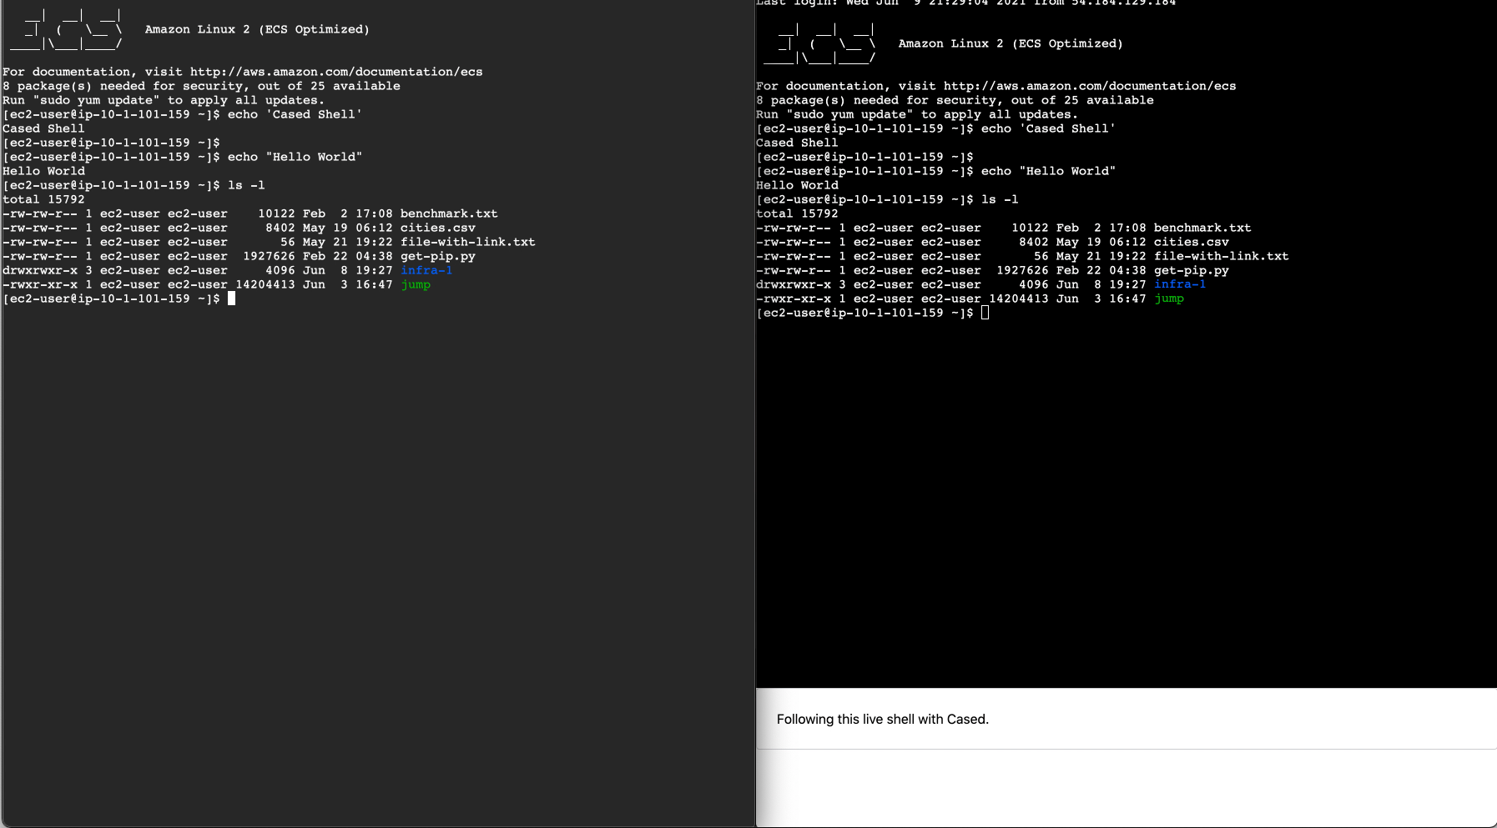This screenshot has height=828, width=1497.
Task: Click "sudo yum update" line in right terminal
Action: pyautogui.click(x=917, y=114)
